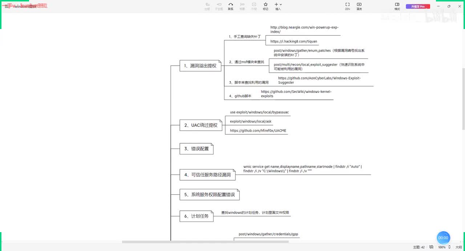The width and height of the screenshot is (465, 251).
Task: Open the hamburger main menu
Action: click(7, 6)
